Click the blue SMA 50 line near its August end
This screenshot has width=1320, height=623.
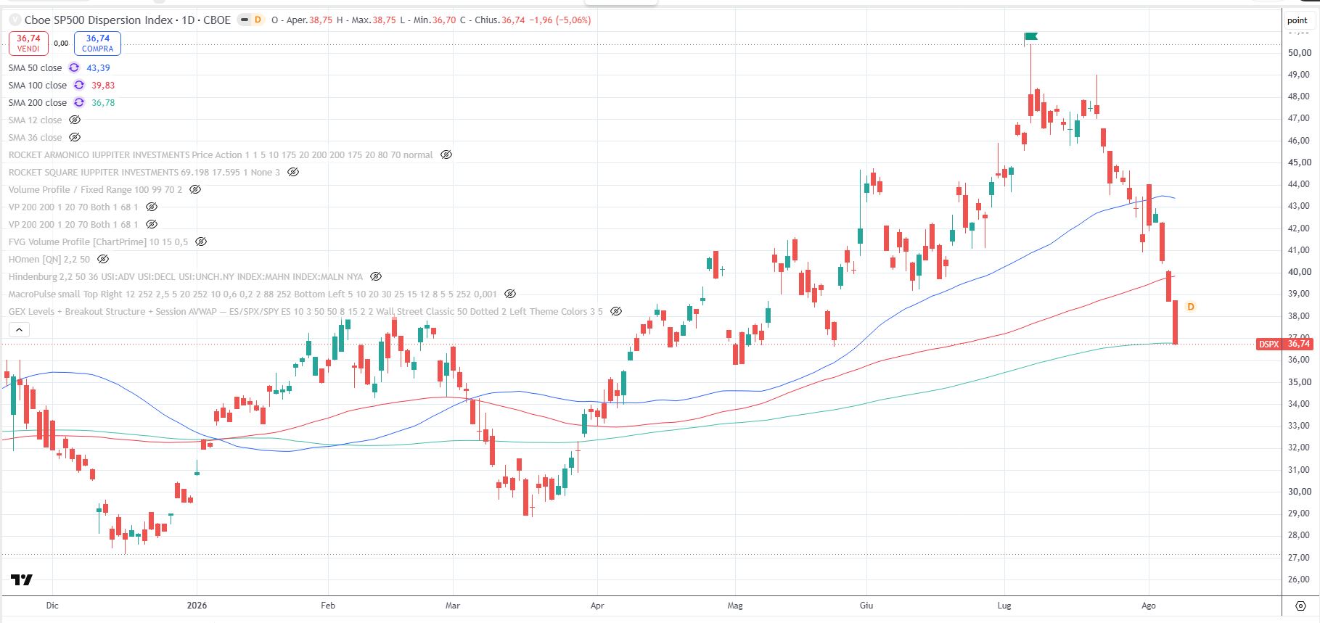(x=1168, y=197)
